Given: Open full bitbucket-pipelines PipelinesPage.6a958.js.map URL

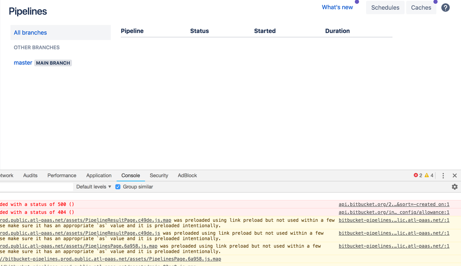Looking at the screenshot, I should (111, 259).
